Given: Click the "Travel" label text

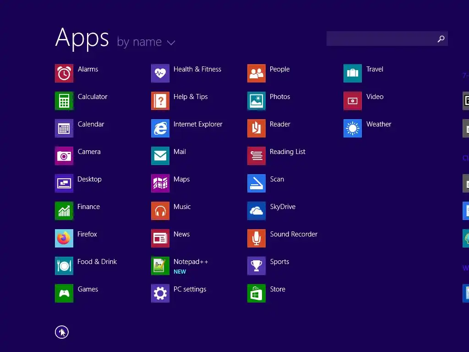Looking at the screenshot, I should coord(375,69).
